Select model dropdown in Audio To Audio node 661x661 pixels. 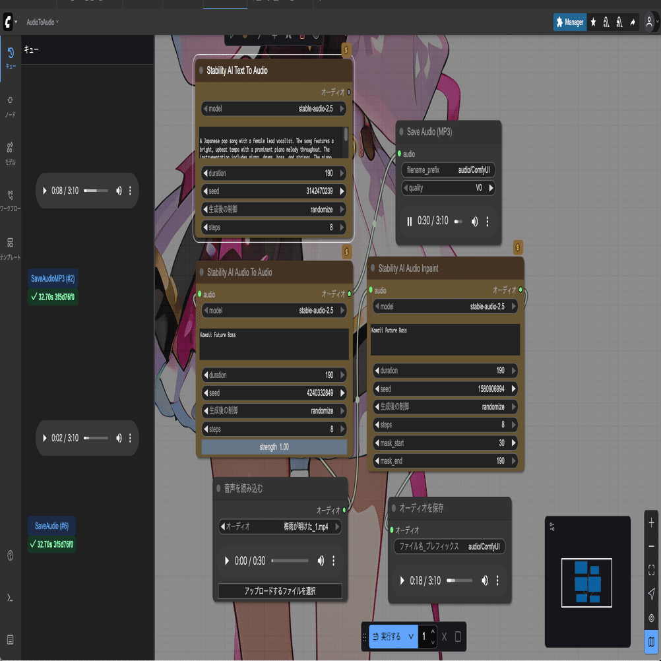coord(274,310)
